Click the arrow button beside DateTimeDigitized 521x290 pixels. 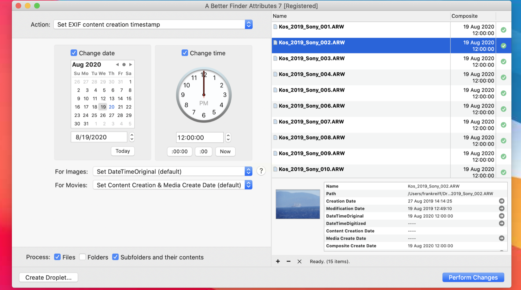tap(502, 223)
